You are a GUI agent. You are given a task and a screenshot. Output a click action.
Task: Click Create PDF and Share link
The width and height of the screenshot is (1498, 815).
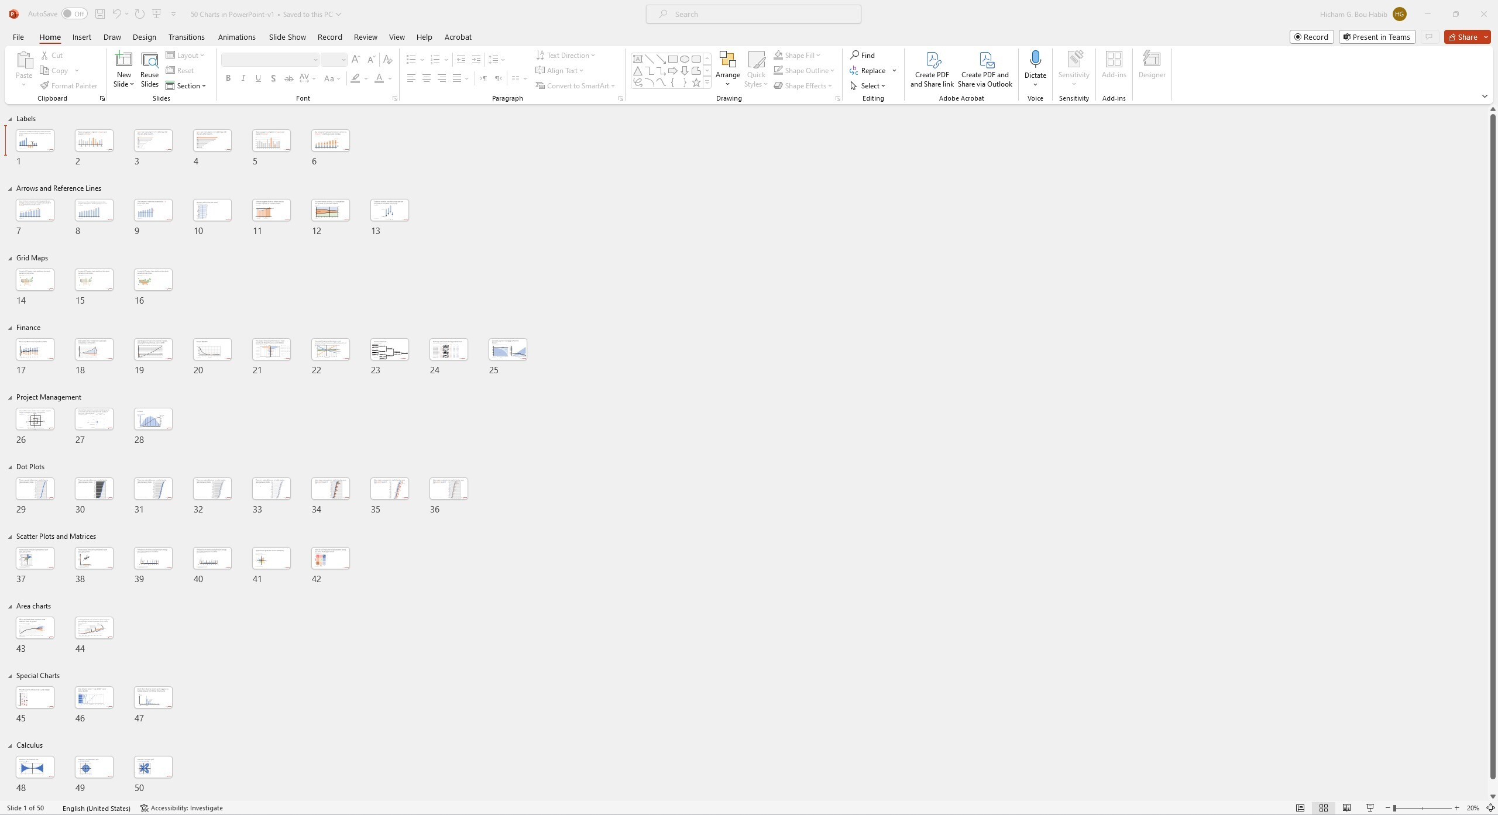932,69
